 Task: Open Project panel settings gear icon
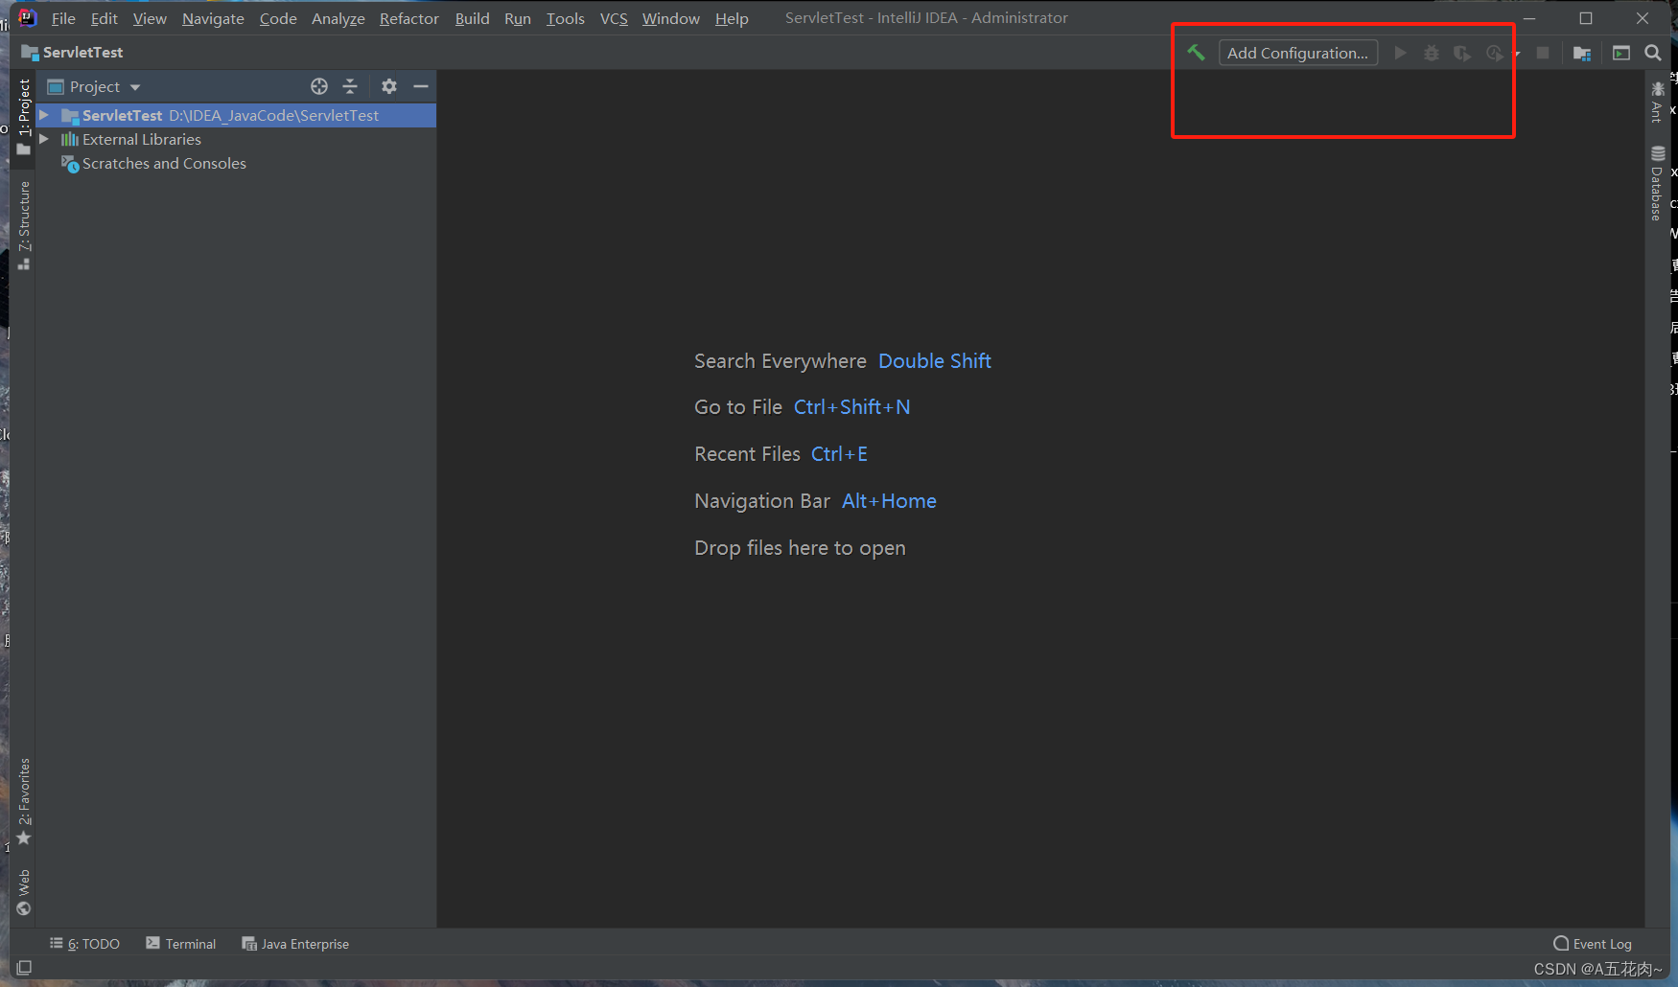[389, 86]
